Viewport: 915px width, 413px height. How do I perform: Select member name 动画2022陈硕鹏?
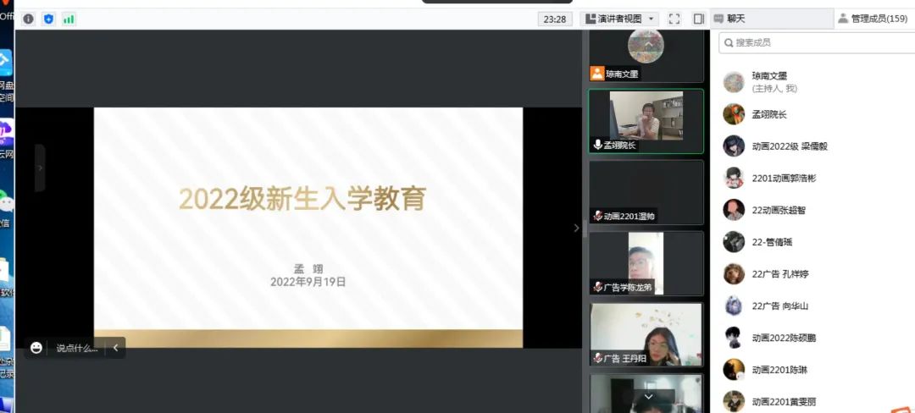click(784, 338)
